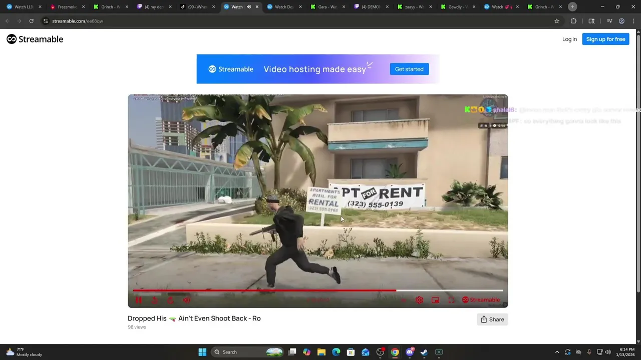The image size is (641, 360).
Task: Open the media controls icon in the toolbar
Action: pyautogui.click(x=609, y=21)
